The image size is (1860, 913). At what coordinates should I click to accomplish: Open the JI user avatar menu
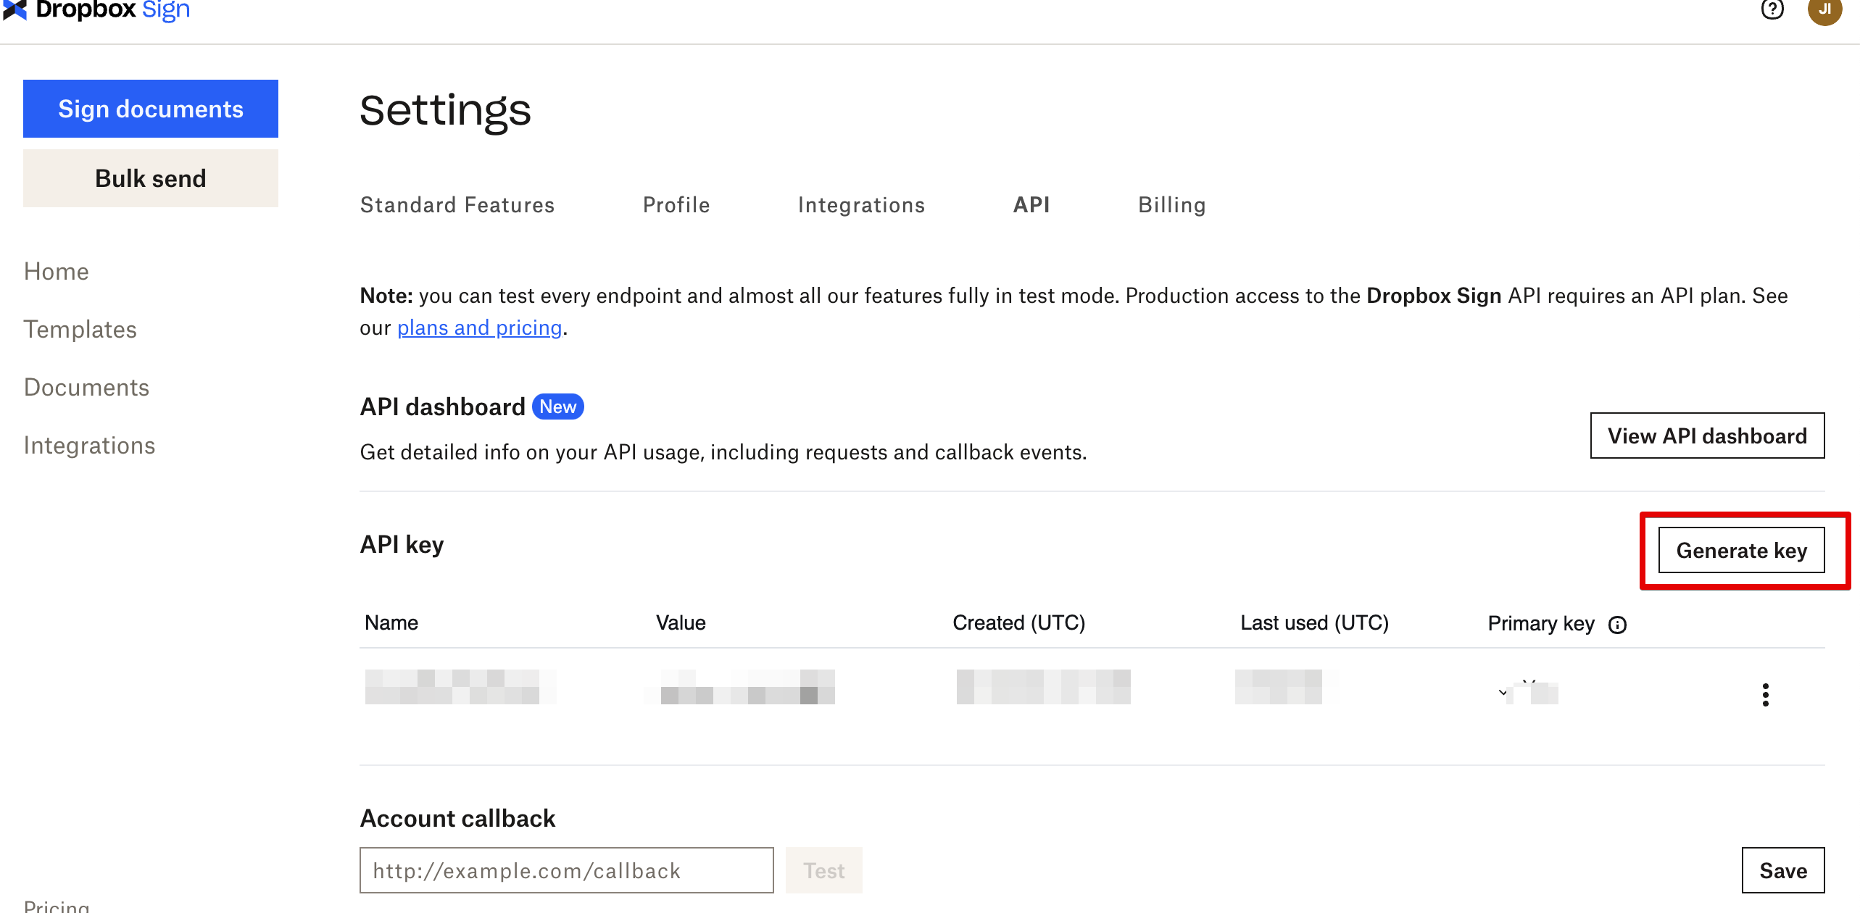1824,10
